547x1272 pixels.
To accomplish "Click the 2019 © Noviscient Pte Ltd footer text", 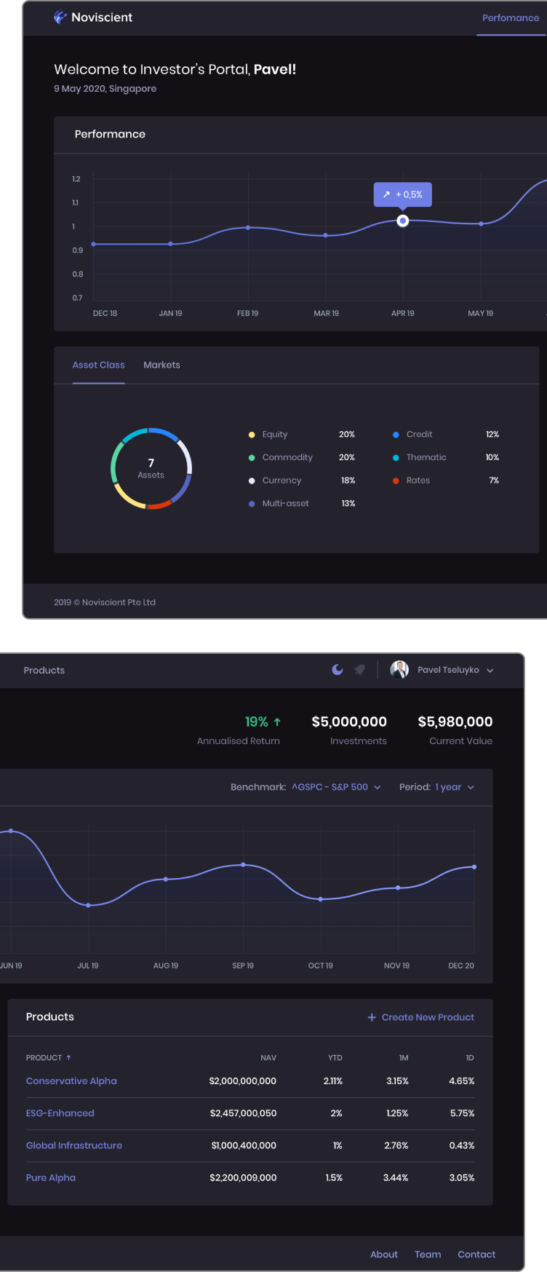I will click(105, 602).
